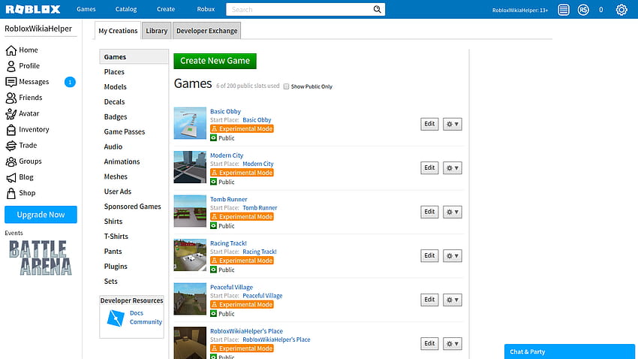Click the search magnifier icon
Viewport: 638px width, 359px height.
(x=378, y=9)
